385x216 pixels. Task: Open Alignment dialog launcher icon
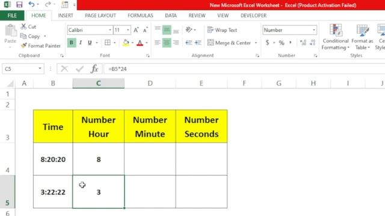257,56
